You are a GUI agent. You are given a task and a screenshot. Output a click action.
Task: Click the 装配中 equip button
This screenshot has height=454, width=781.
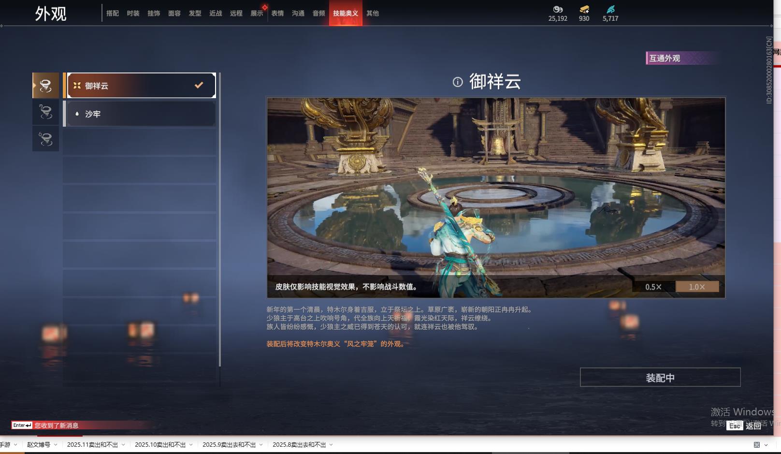pyautogui.click(x=660, y=377)
